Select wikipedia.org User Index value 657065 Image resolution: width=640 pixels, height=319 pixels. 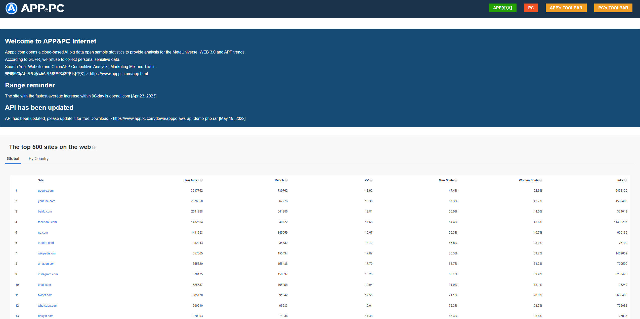pos(197,253)
